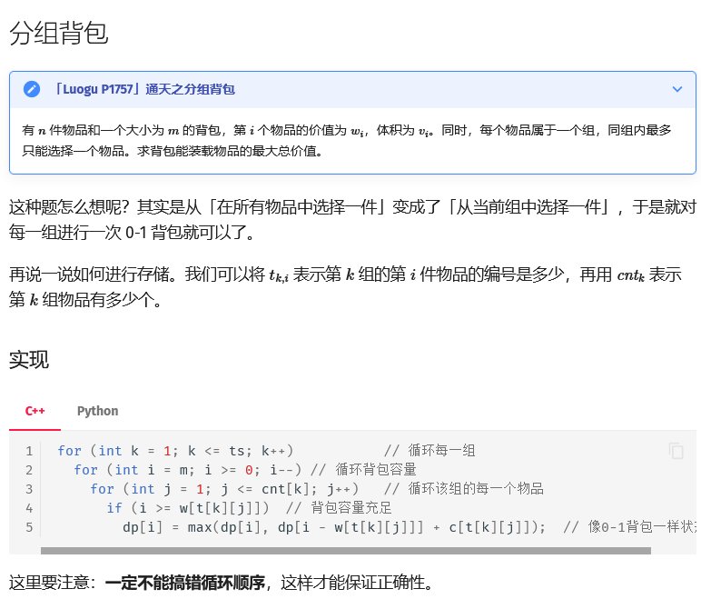
Task: Switch to the Python code tab
Action: tap(97, 411)
